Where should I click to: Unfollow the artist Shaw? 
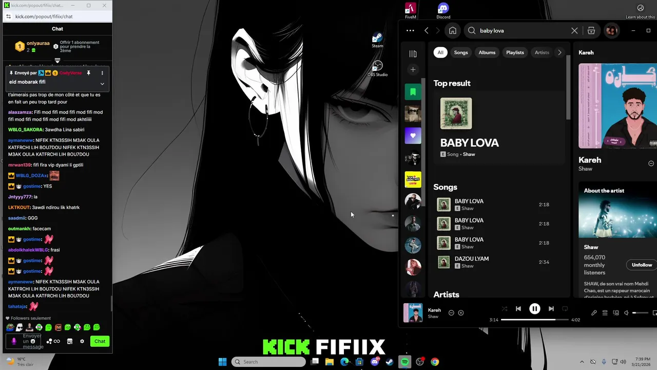[642, 265]
